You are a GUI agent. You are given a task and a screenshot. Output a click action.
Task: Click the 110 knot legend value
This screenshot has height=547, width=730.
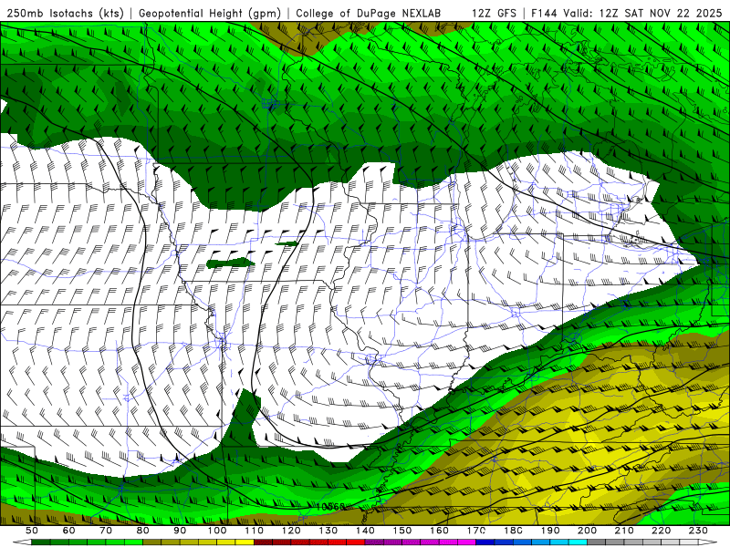point(255,531)
